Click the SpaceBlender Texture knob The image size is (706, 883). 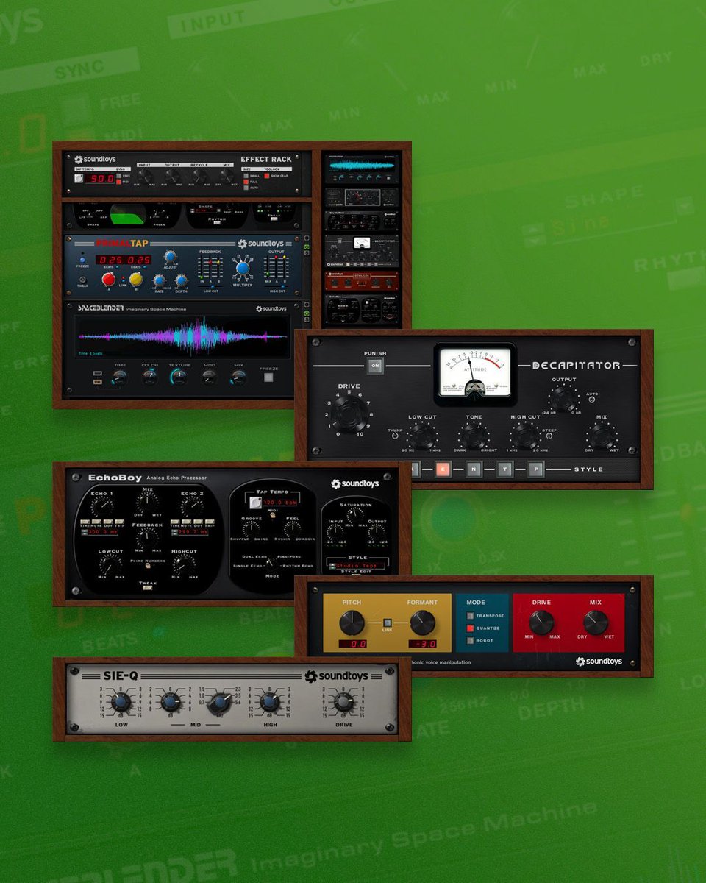coord(179,377)
